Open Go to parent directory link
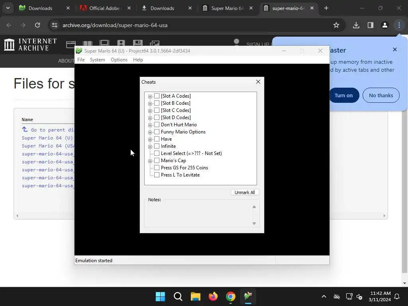 (48, 129)
